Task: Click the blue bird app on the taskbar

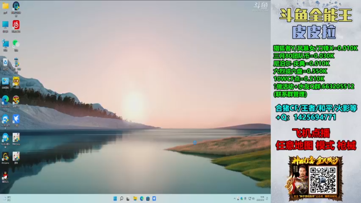Action: [154, 198]
